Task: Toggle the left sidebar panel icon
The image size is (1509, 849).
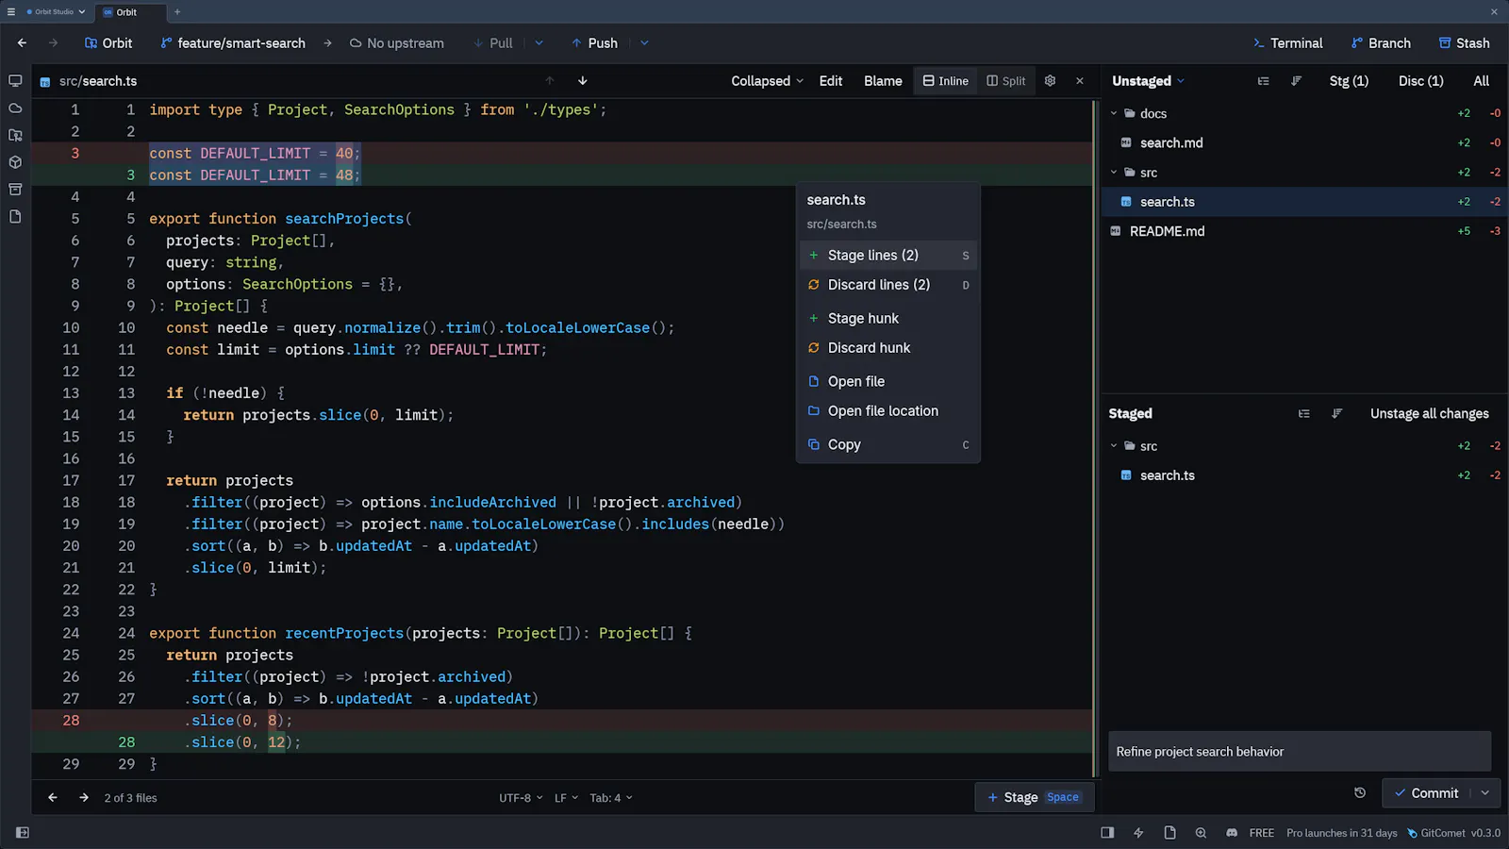Action: tap(23, 833)
